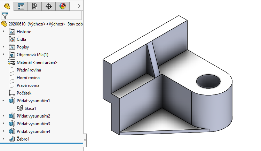Open the DimXpertManager crosshair tab
Screen dimensions: 261x151
49,6
